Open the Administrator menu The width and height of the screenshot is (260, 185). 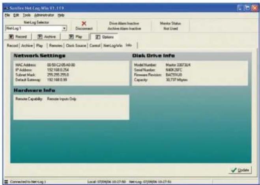44,15
